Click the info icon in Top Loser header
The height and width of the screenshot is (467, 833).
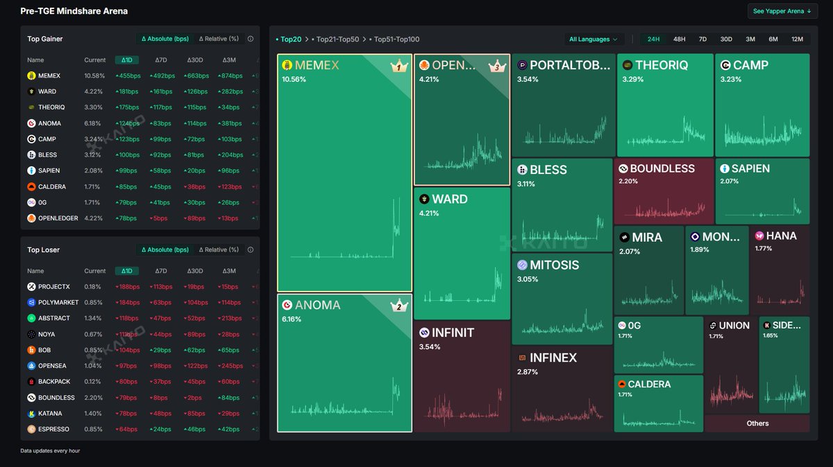250,249
